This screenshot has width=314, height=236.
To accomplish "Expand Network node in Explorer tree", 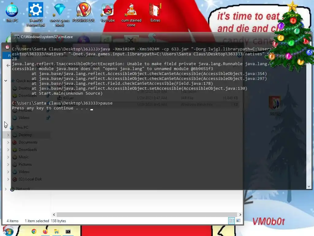I will tap(6, 189).
